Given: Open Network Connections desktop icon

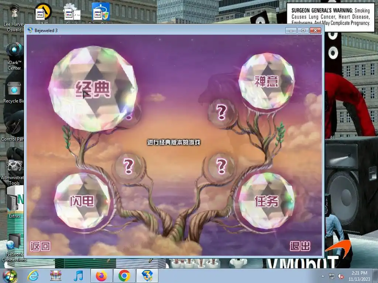Looking at the screenshot, I should (x=14, y=248).
